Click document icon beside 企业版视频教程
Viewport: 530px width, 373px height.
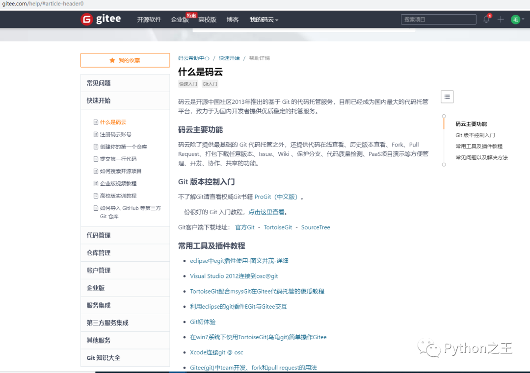coord(96,183)
